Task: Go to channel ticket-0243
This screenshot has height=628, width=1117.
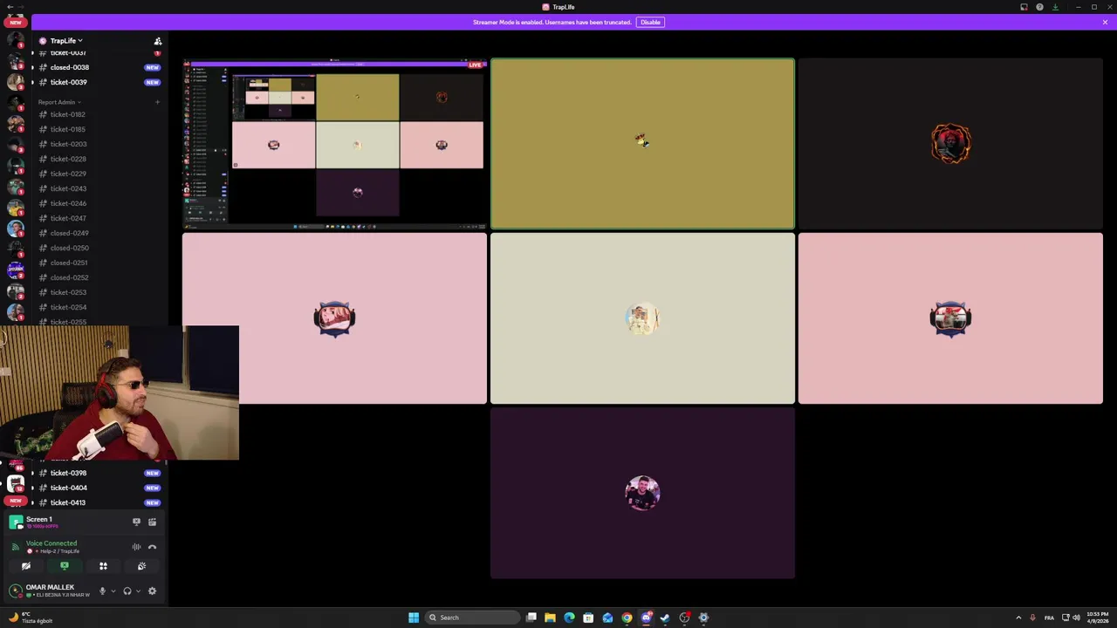Action: pyautogui.click(x=99, y=188)
